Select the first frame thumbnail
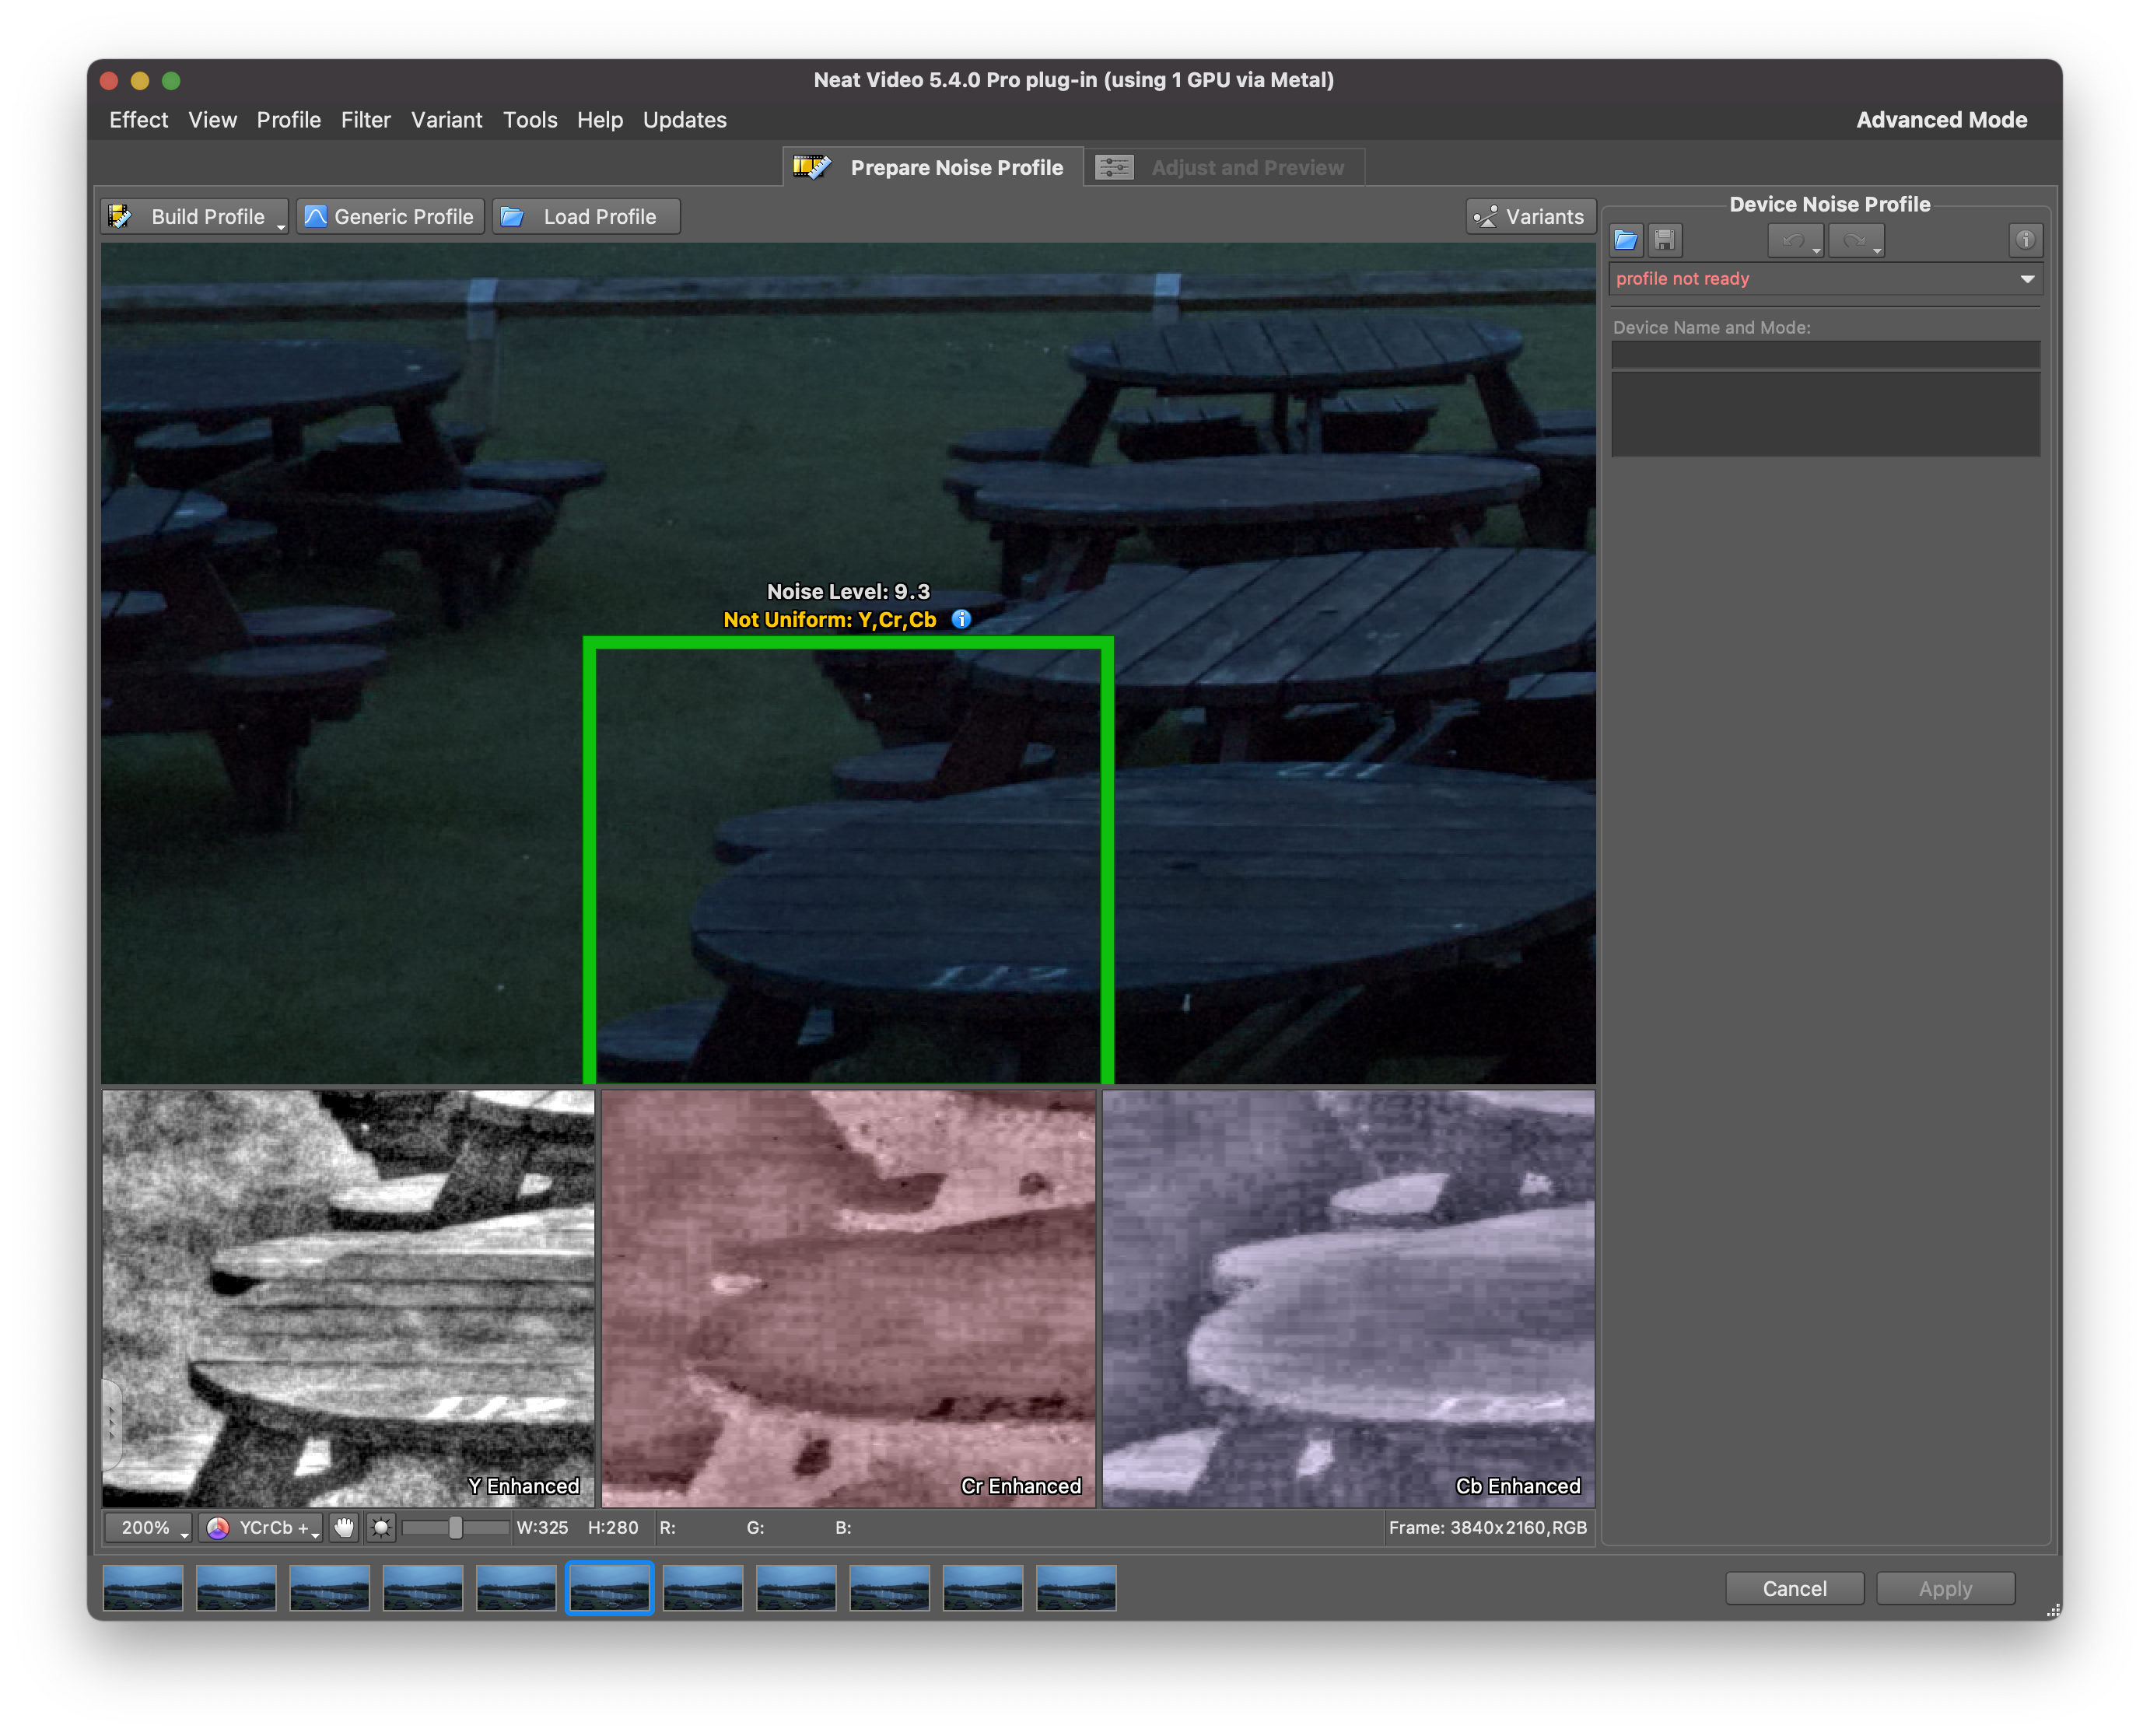The height and width of the screenshot is (1736, 2150). tap(143, 1588)
